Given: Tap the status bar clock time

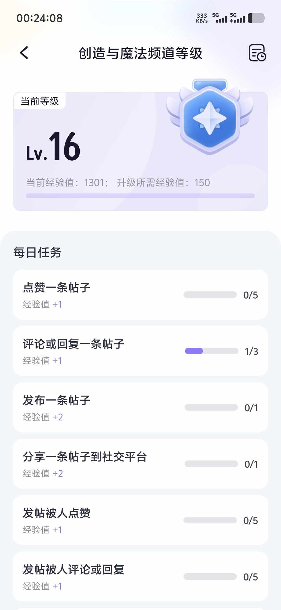Looking at the screenshot, I should point(40,18).
